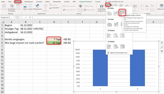
Task: Click the Ansicht tab
Action: tap(67, 2)
